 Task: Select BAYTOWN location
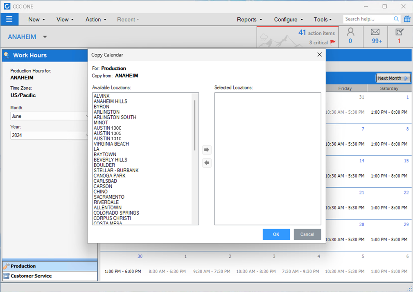(105, 155)
